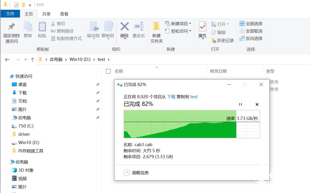Pause the file copy operation
Screen dimensions: 310x193
click(x=240, y=104)
